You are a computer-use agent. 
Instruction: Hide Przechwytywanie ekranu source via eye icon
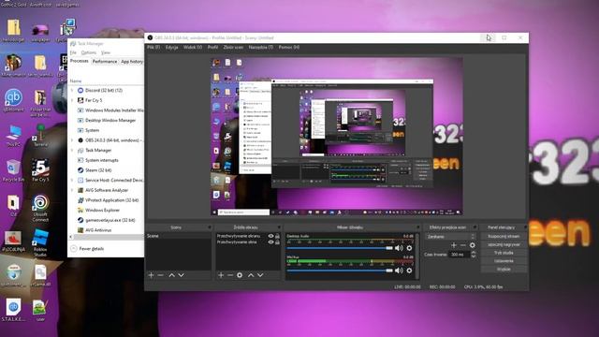pos(270,236)
